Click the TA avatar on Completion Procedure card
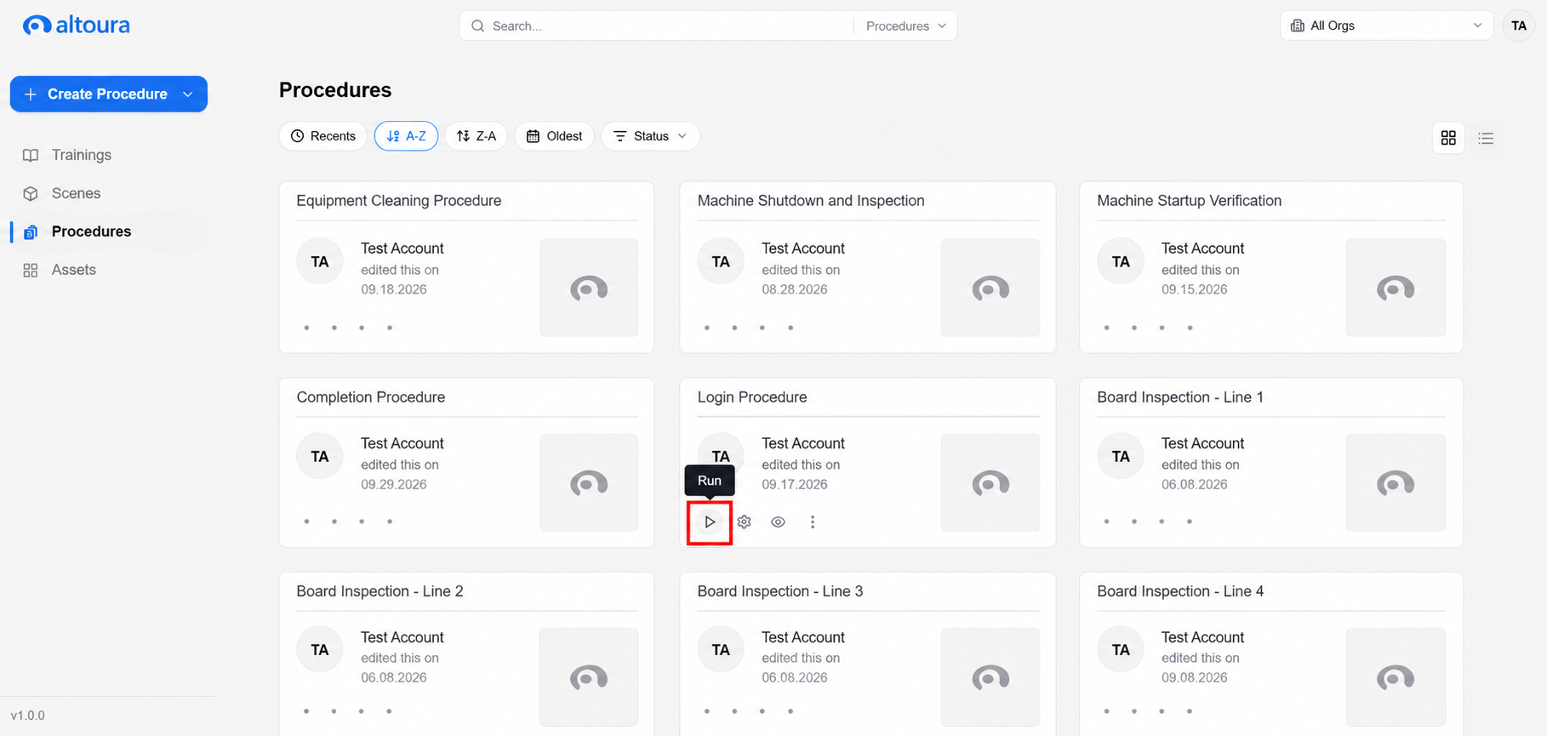Image resolution: width=1547 pixels, height=736 pixels. tap(320, 456)
